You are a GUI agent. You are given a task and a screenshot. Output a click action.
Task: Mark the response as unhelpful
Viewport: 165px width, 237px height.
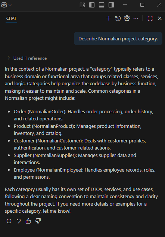point(38,221)
